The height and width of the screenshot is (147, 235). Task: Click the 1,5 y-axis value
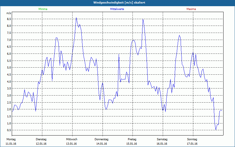(9, 116)
